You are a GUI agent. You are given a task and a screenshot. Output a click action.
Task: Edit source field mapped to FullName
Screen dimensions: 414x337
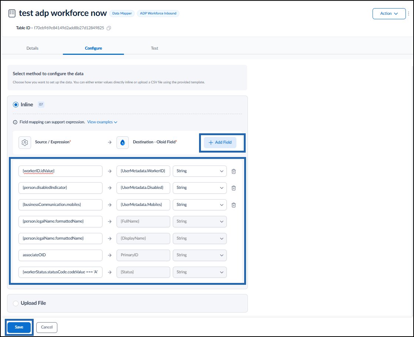pyautogui.click(x=60, y=221)
